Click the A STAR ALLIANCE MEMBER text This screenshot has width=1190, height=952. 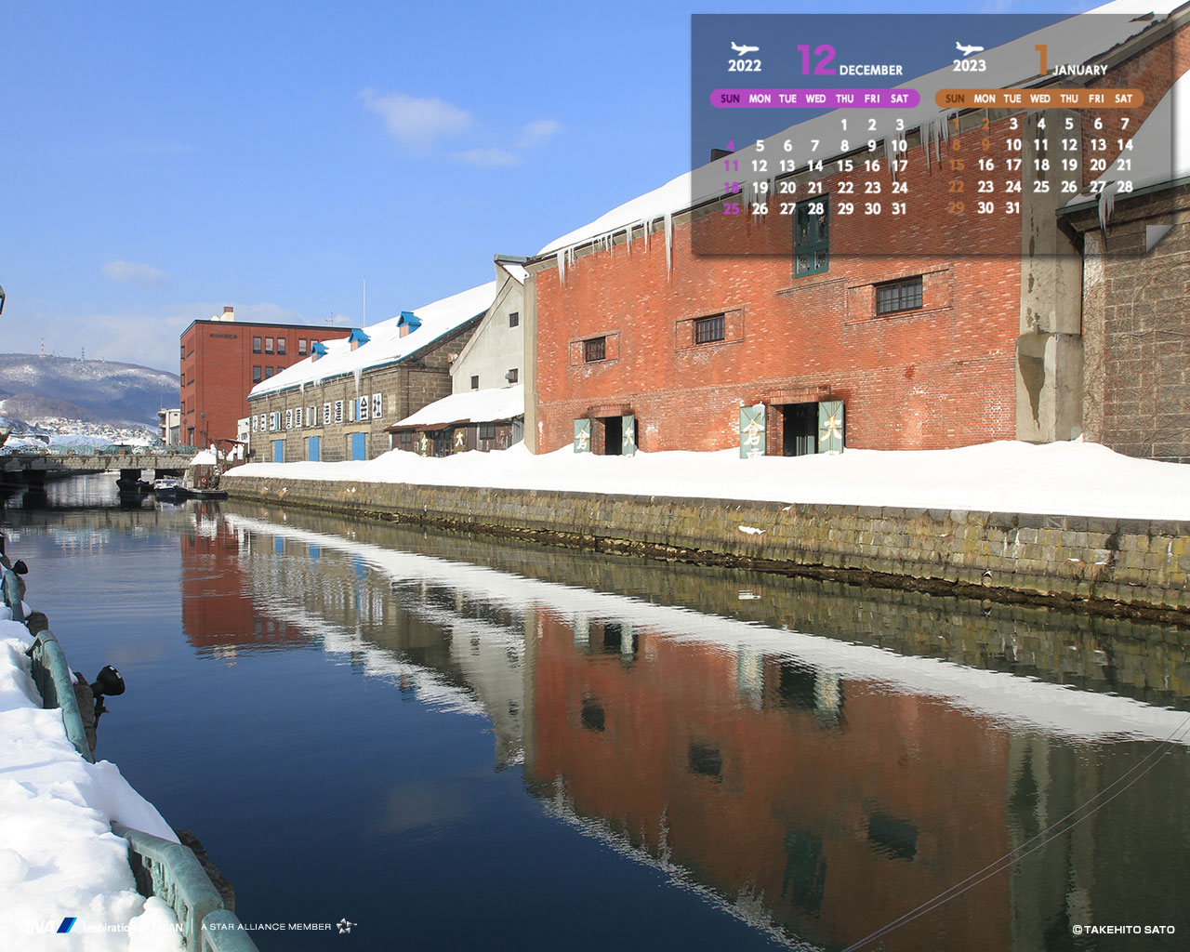coord(266,927)
